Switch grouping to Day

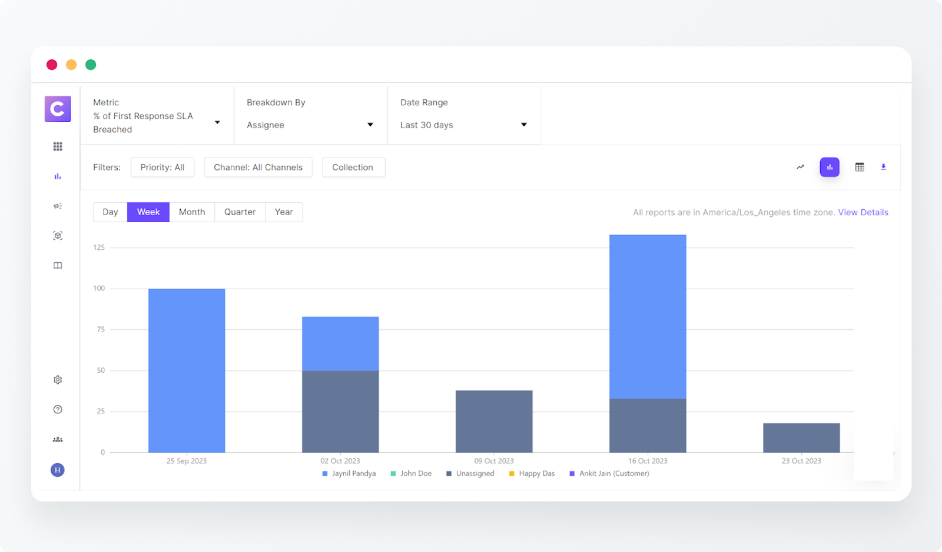pos(110,212)
